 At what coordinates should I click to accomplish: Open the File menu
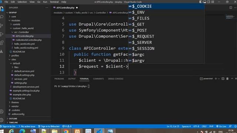point(6,2)
